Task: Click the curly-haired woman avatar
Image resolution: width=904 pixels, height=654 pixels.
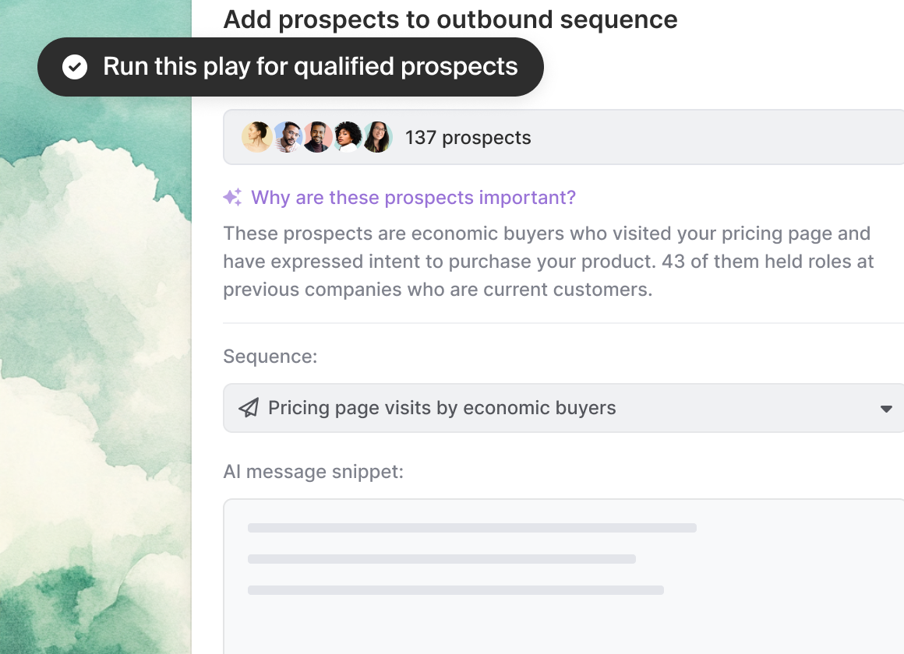Action: (x=348, y=138)
